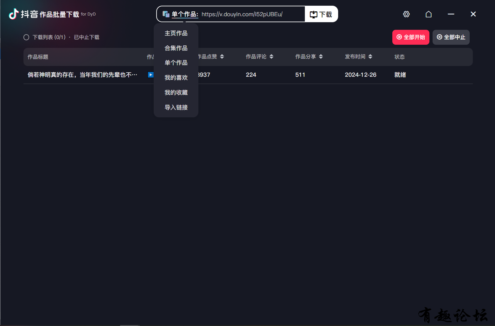Click the date 2024-12-26

[361, 75]
